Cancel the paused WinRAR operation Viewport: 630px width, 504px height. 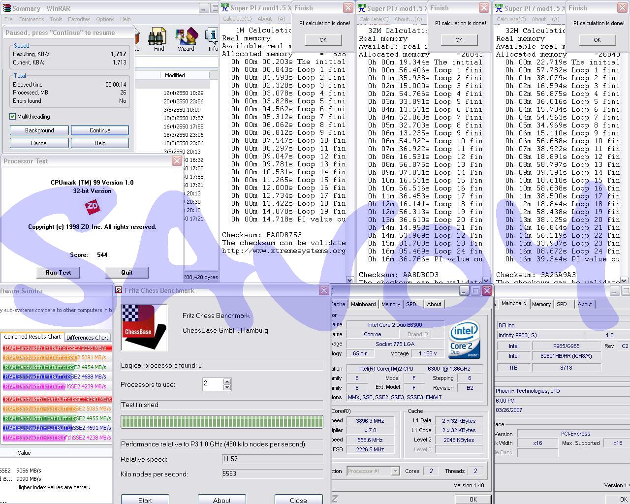tap(39, 143)
